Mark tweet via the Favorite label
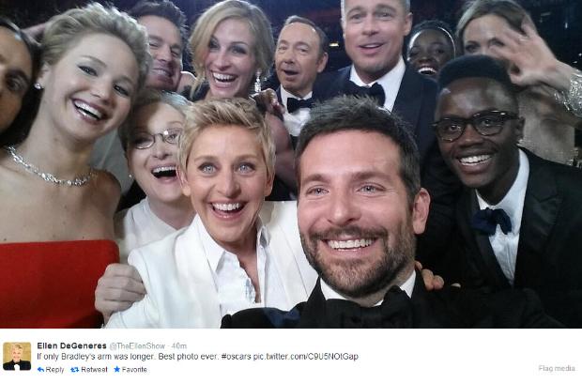Viewport: 582px width, 383px height. [x=134, y=370]
